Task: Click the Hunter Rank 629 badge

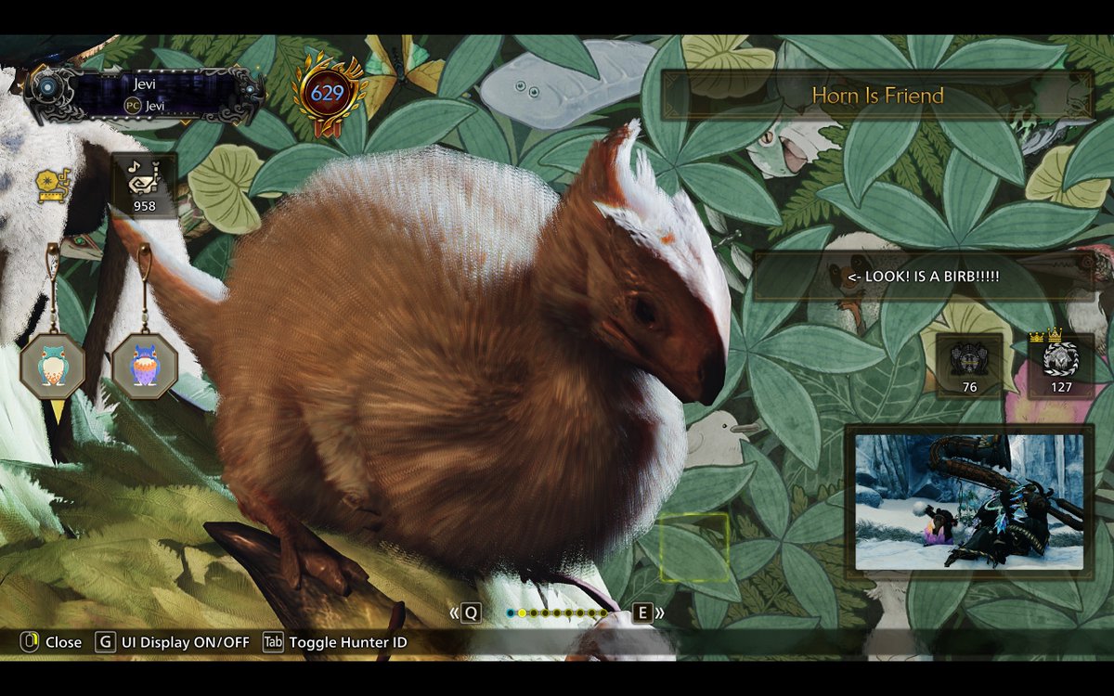Action: coord(327,93)
